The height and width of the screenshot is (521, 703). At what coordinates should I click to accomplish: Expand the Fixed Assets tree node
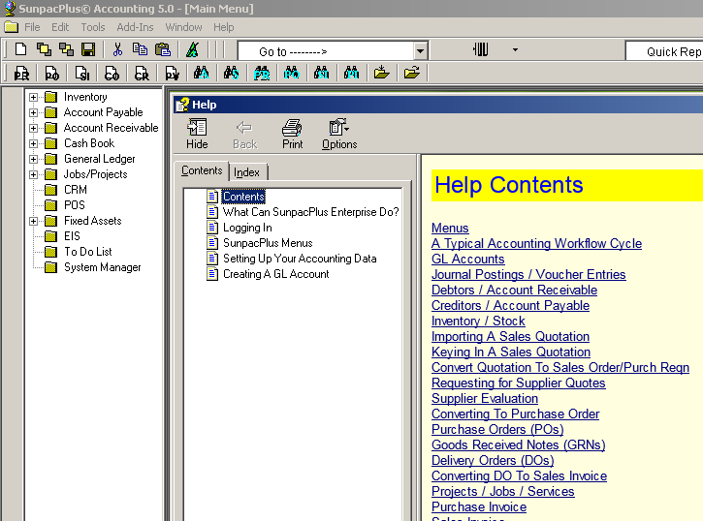coord(33,221)
